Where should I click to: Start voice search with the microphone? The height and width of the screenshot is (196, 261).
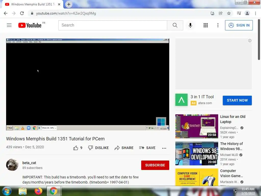(190, 25)
